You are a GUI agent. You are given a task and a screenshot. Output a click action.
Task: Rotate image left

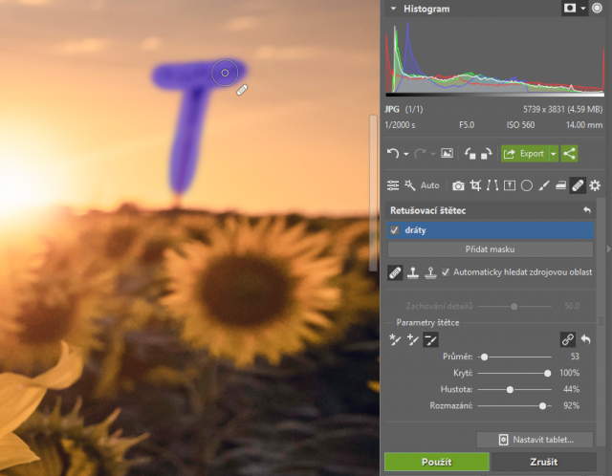(x=470, y=153)
